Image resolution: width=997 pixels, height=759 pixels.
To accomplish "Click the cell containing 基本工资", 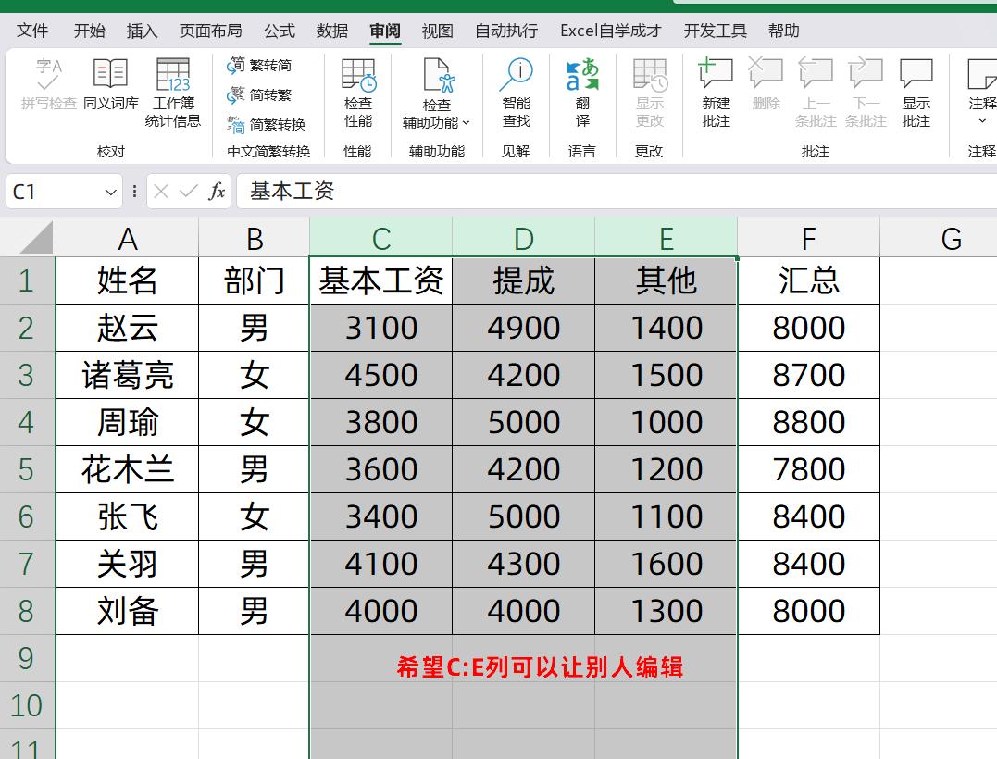I will click(x=380, y=280).
